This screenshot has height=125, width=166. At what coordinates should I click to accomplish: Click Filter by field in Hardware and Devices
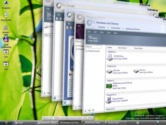click(93, 47)
